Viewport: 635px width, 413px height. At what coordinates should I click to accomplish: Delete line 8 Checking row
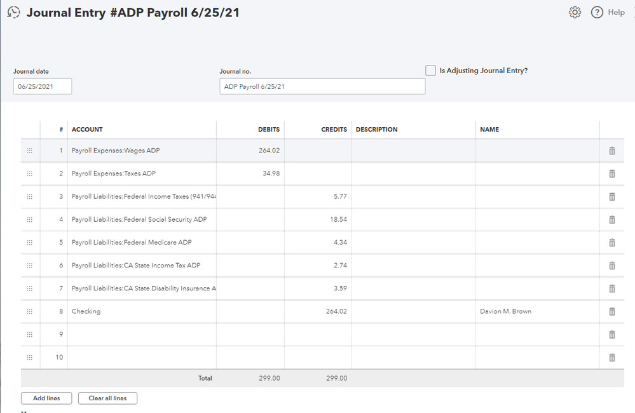click(x=612, y=311)
